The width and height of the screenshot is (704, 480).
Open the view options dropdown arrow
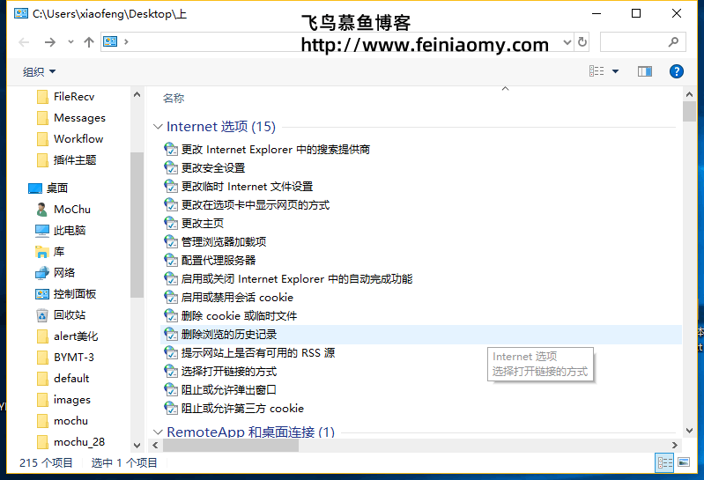click(615, 71)
